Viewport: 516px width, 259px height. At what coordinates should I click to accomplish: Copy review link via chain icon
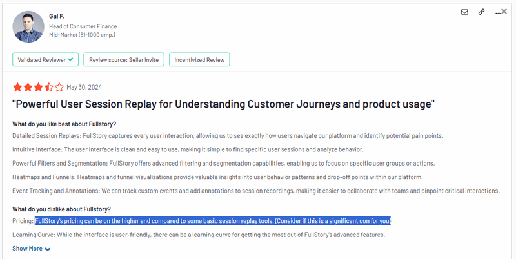point(481,12)
